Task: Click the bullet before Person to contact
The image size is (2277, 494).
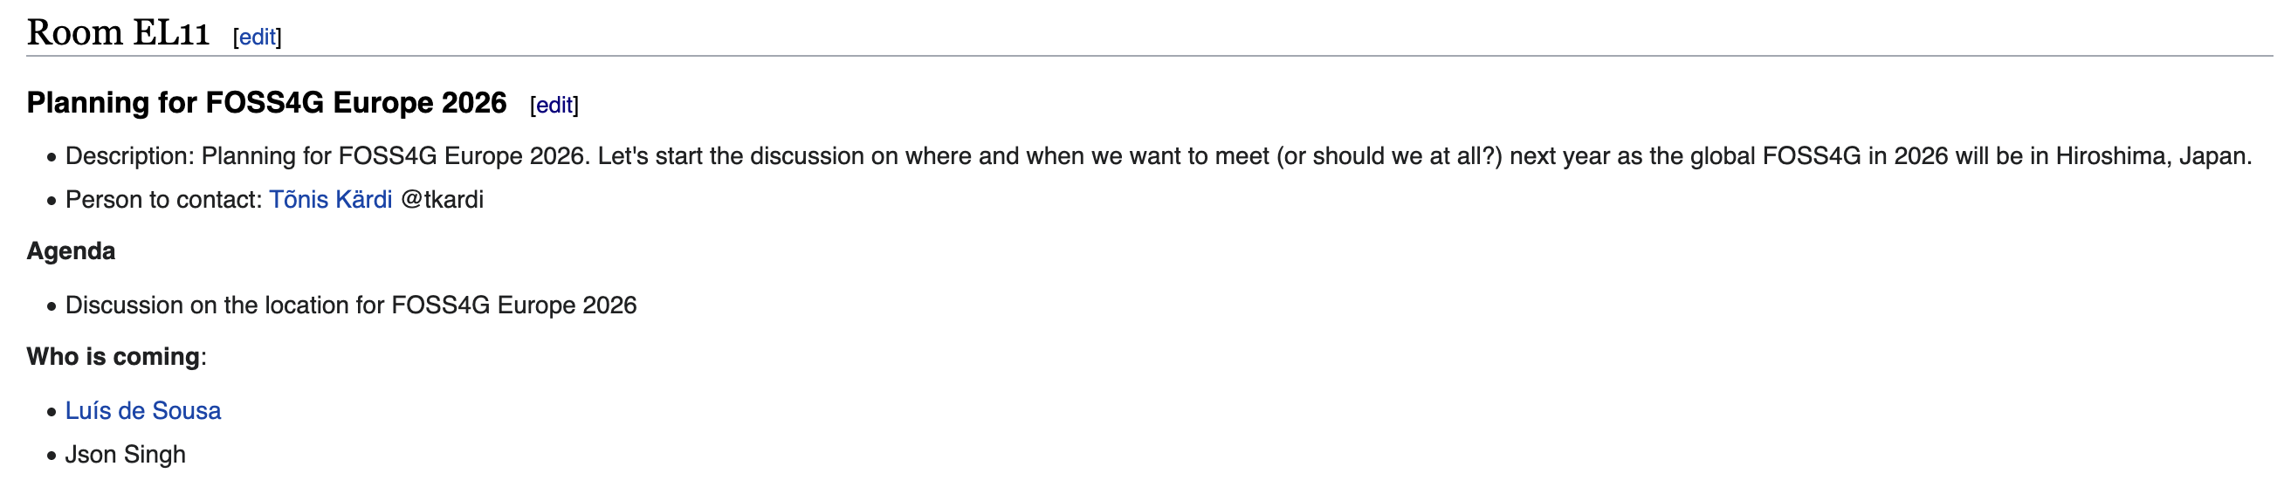Action: point(52,202)
